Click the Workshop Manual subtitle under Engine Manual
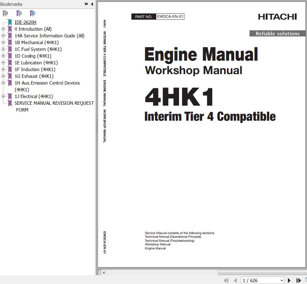The width and height of the screenshot is (307, 284). (x=194, y=70)
